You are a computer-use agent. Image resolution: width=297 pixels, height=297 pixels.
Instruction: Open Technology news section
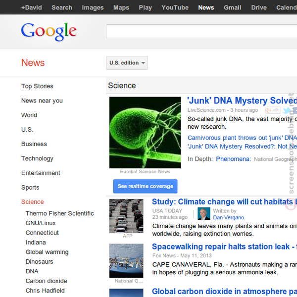[37, 158]
